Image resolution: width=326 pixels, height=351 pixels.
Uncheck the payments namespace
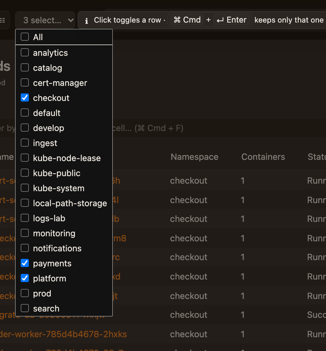[x=25, y=263]
